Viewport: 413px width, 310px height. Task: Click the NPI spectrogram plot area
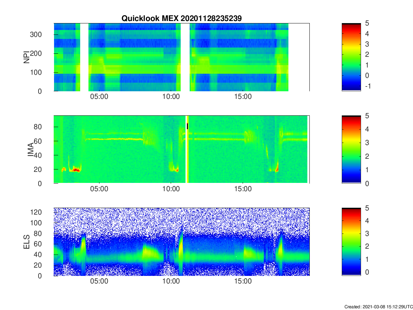181,57
